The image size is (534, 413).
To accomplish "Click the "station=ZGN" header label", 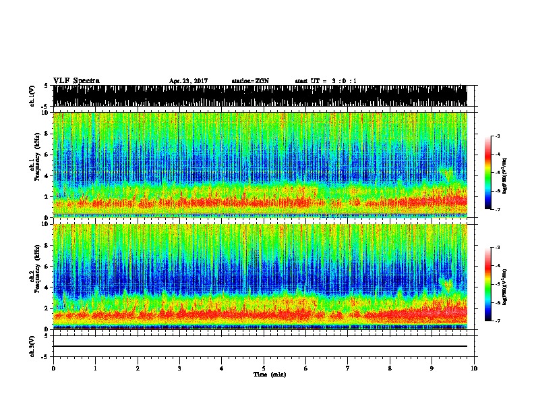I will (250, 81).
